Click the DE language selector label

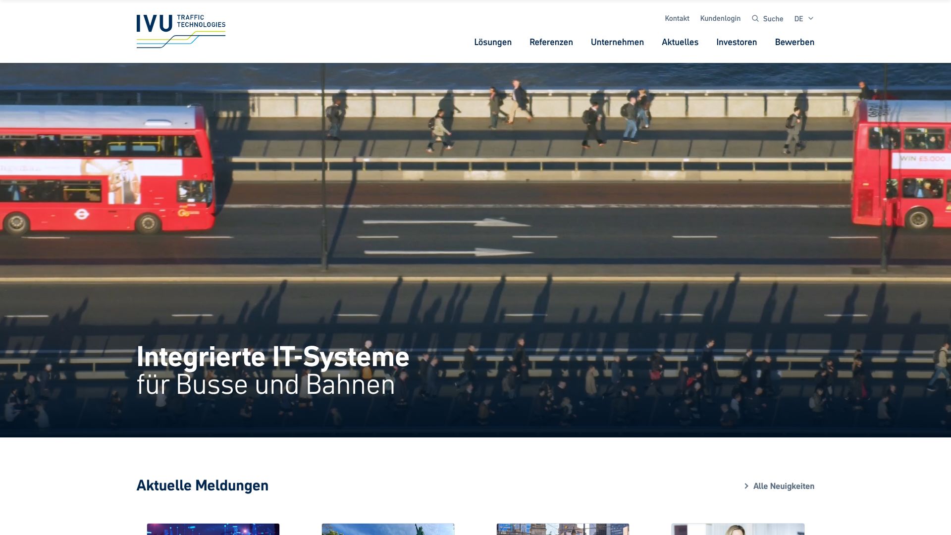pos(798,19)
